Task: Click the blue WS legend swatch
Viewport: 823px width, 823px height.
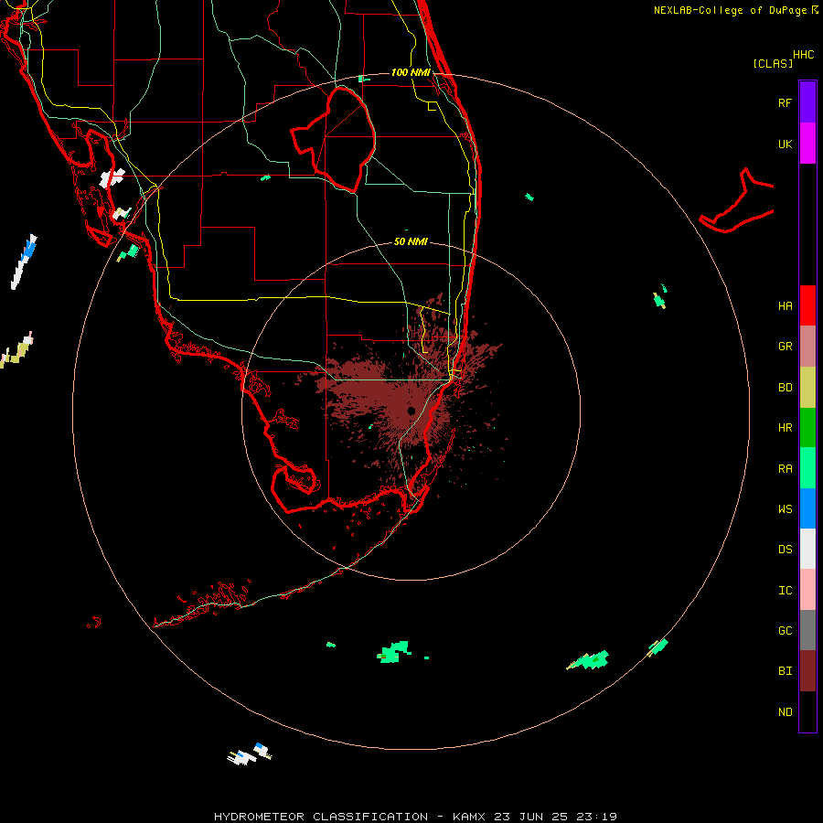Action: click(807, 508)
